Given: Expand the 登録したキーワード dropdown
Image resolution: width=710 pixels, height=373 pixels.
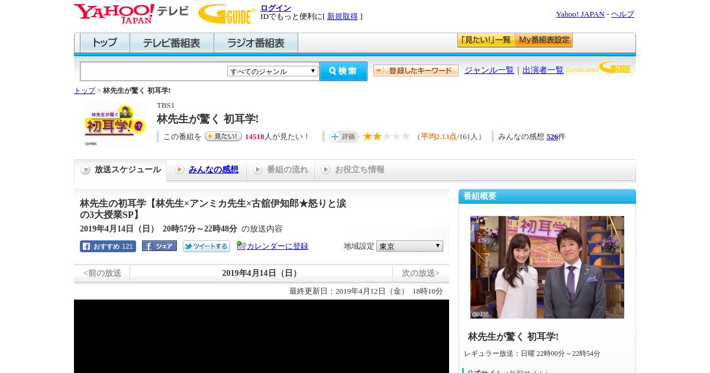Looking at the screenshot, I should pyautogui.click(x=416, y=70).
